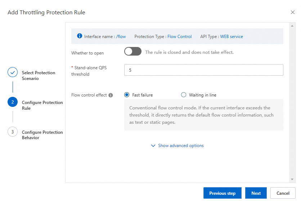This screenshot has width=301, height=203.
Task: Toggle the Whether to open switch
Action: pos(133,52)
